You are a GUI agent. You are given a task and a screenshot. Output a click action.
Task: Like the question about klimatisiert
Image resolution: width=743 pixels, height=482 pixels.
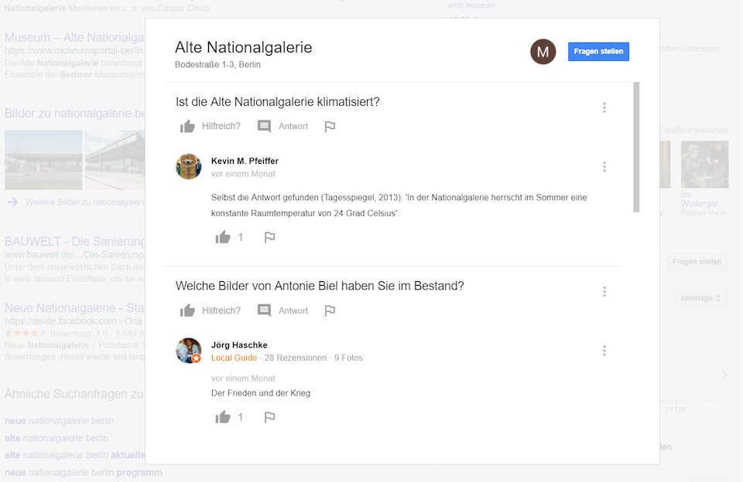187,127
